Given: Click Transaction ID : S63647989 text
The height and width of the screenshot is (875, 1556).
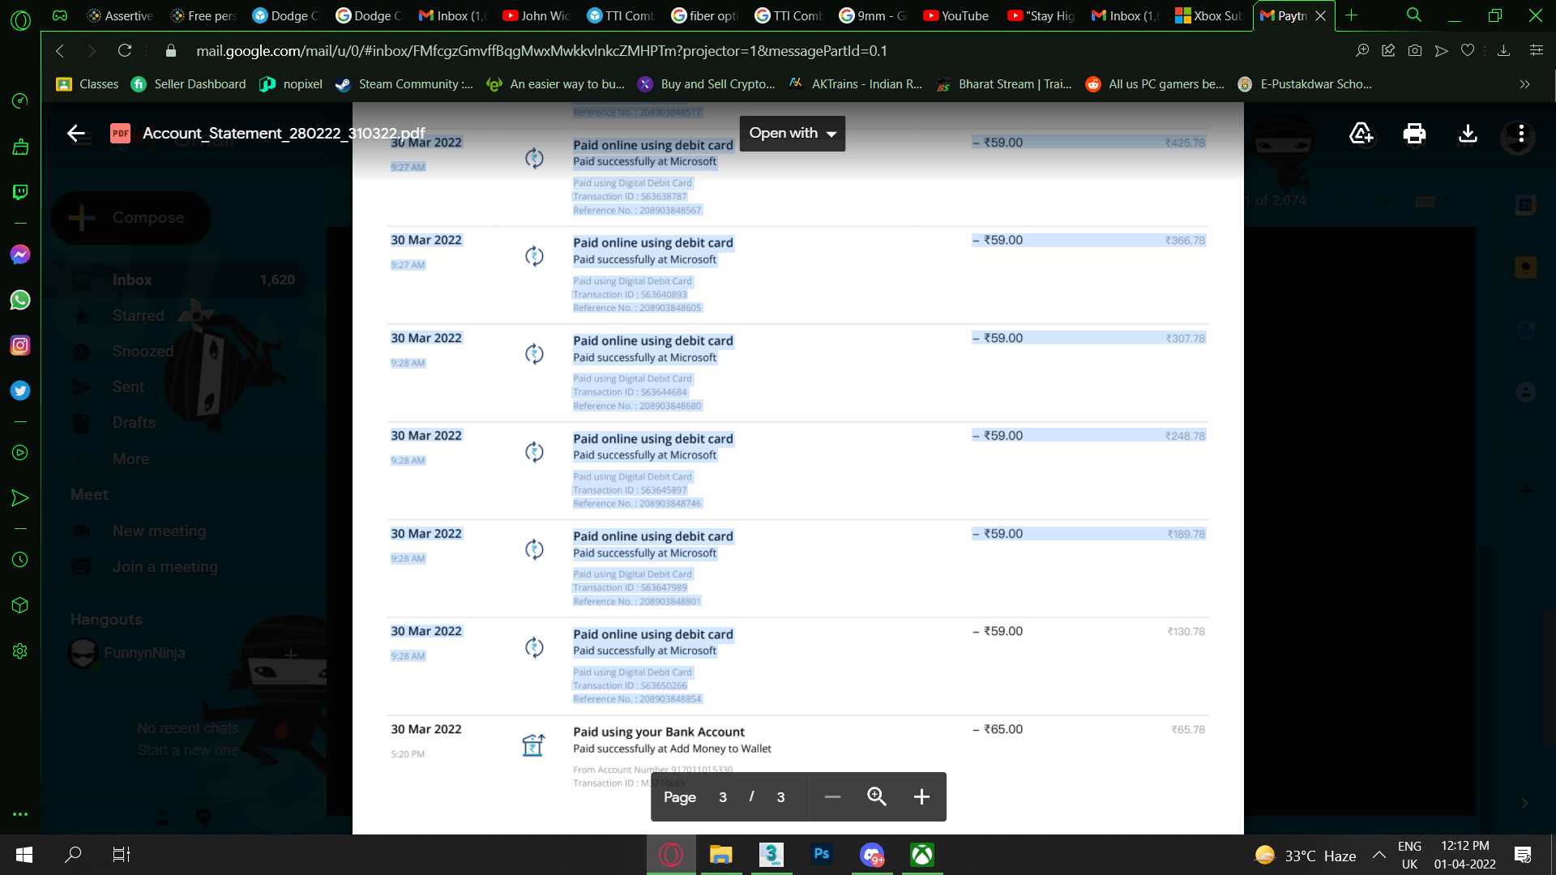Looking at the screenshot, I should click(x=630, y=587).
